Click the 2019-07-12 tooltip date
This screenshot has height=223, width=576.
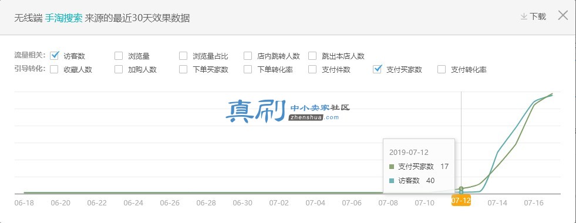click(x=409, y=153)
